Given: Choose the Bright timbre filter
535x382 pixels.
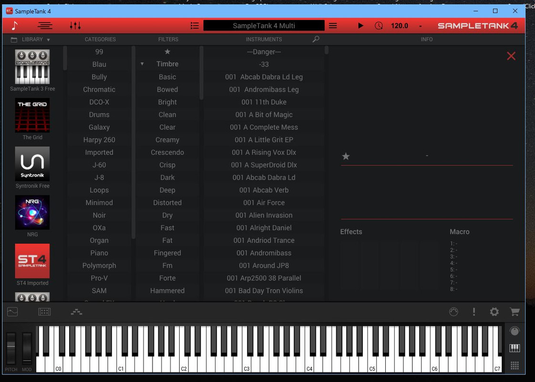Looking at the screenshot, I should tap(167, 102).
